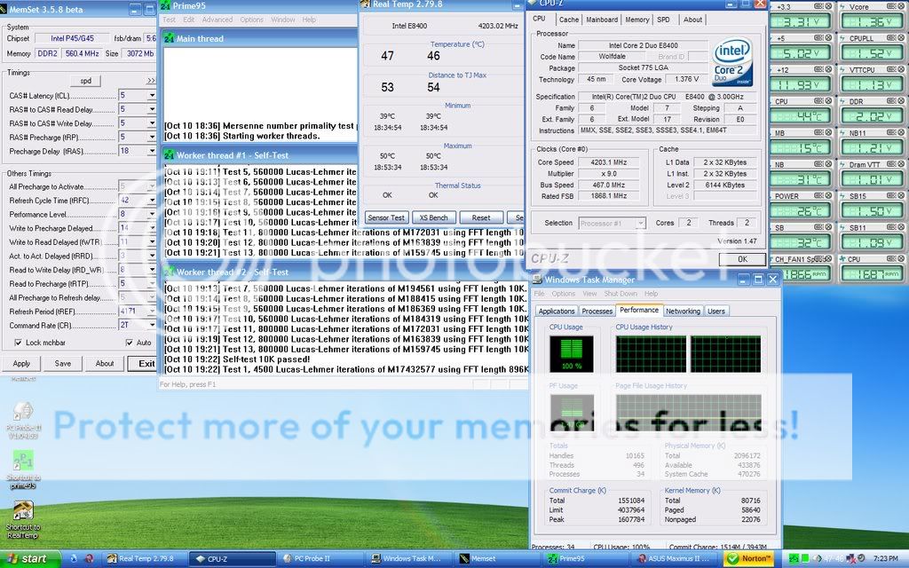Screen dimensions: 909x568
Task: Click the XS Bench button in Real Temp
Action: (x=433, y=217)
